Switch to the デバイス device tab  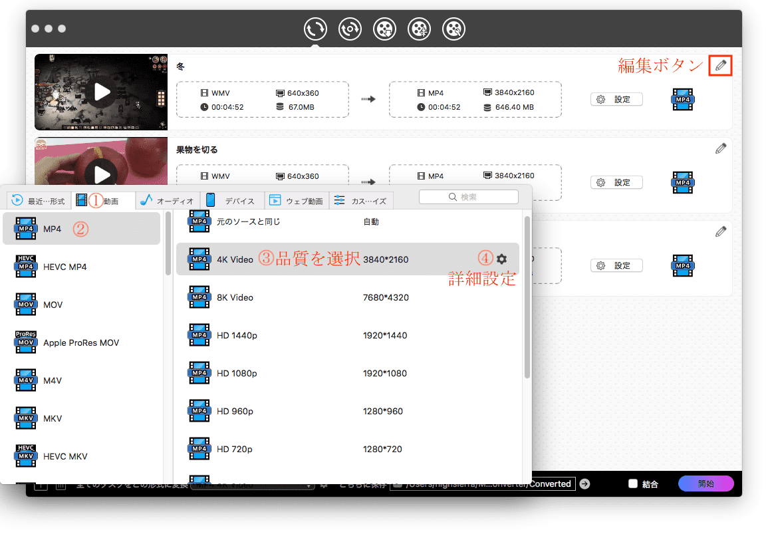232,200
